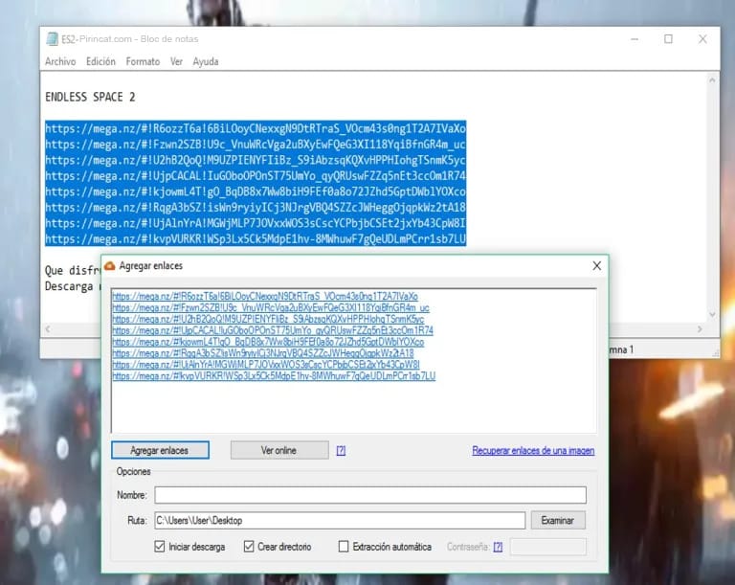Click the dialog link starting with UjAlnYrA
735x585 pixels.
pos(266,365)
